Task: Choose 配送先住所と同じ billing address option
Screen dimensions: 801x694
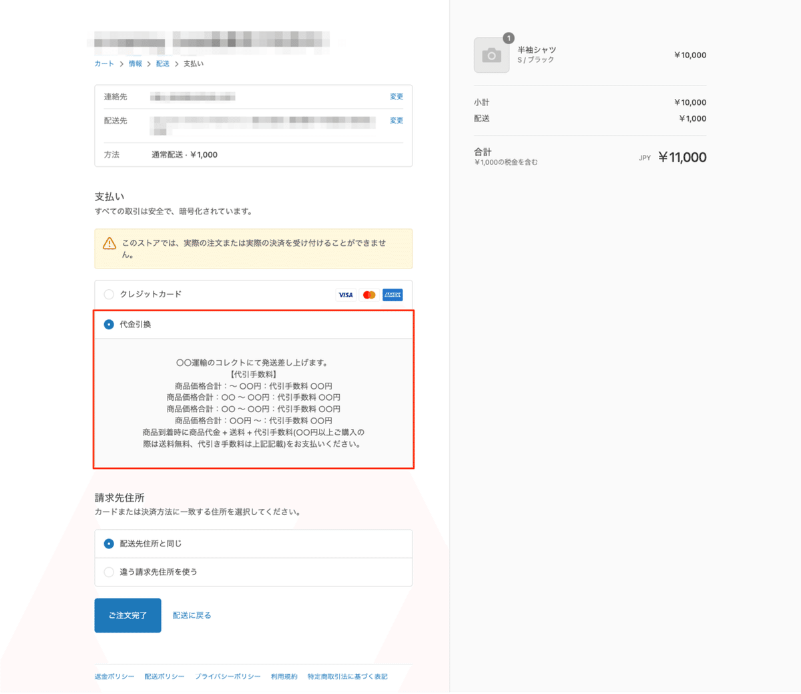Action: pyautogui.click(x=109, y=544)
